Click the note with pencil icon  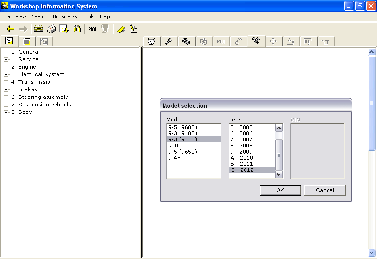133,29
